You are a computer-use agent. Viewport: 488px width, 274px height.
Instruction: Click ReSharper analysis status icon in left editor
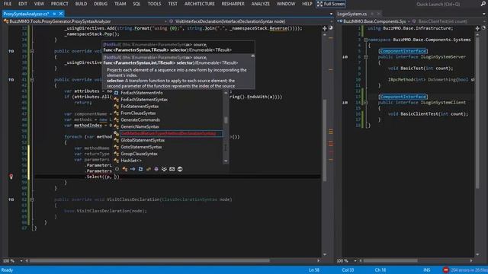[331, 28]
